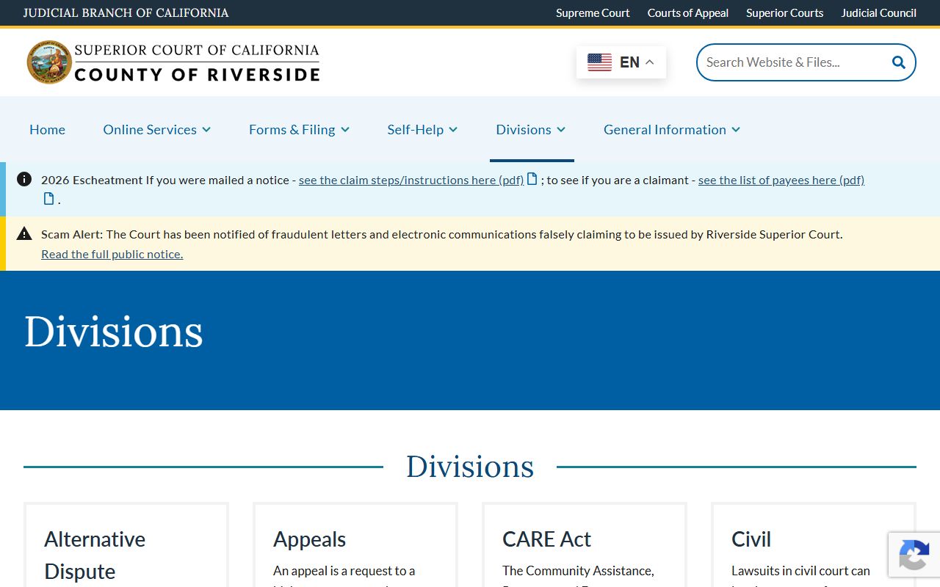This screenshot has width=940, height=587.
Task: Click the County of Riverside court title
Action: pos(197,74)
